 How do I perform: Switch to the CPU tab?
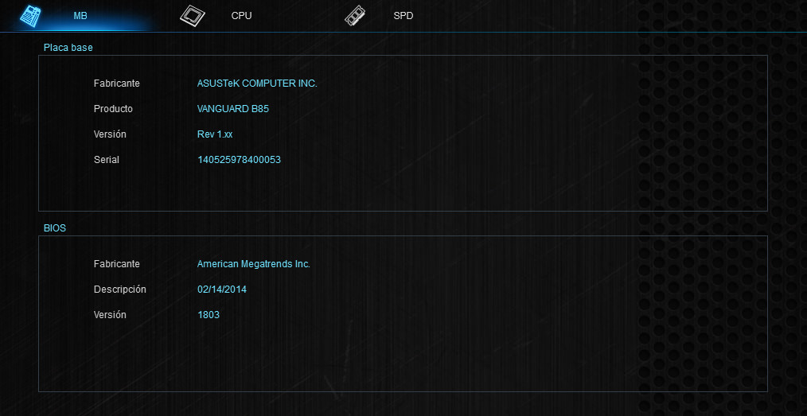241,16
